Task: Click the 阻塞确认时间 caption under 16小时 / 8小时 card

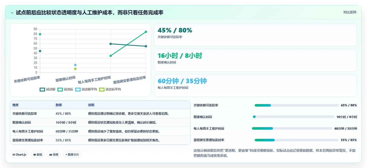Action: tap(167, 62)
